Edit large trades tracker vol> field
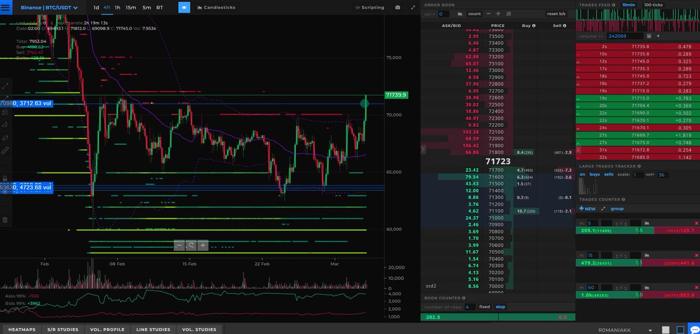Screen dimensions: 700x334 click(664, 174)
